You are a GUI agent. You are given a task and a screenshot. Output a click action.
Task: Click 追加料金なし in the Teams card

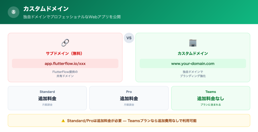click(211, 99)
